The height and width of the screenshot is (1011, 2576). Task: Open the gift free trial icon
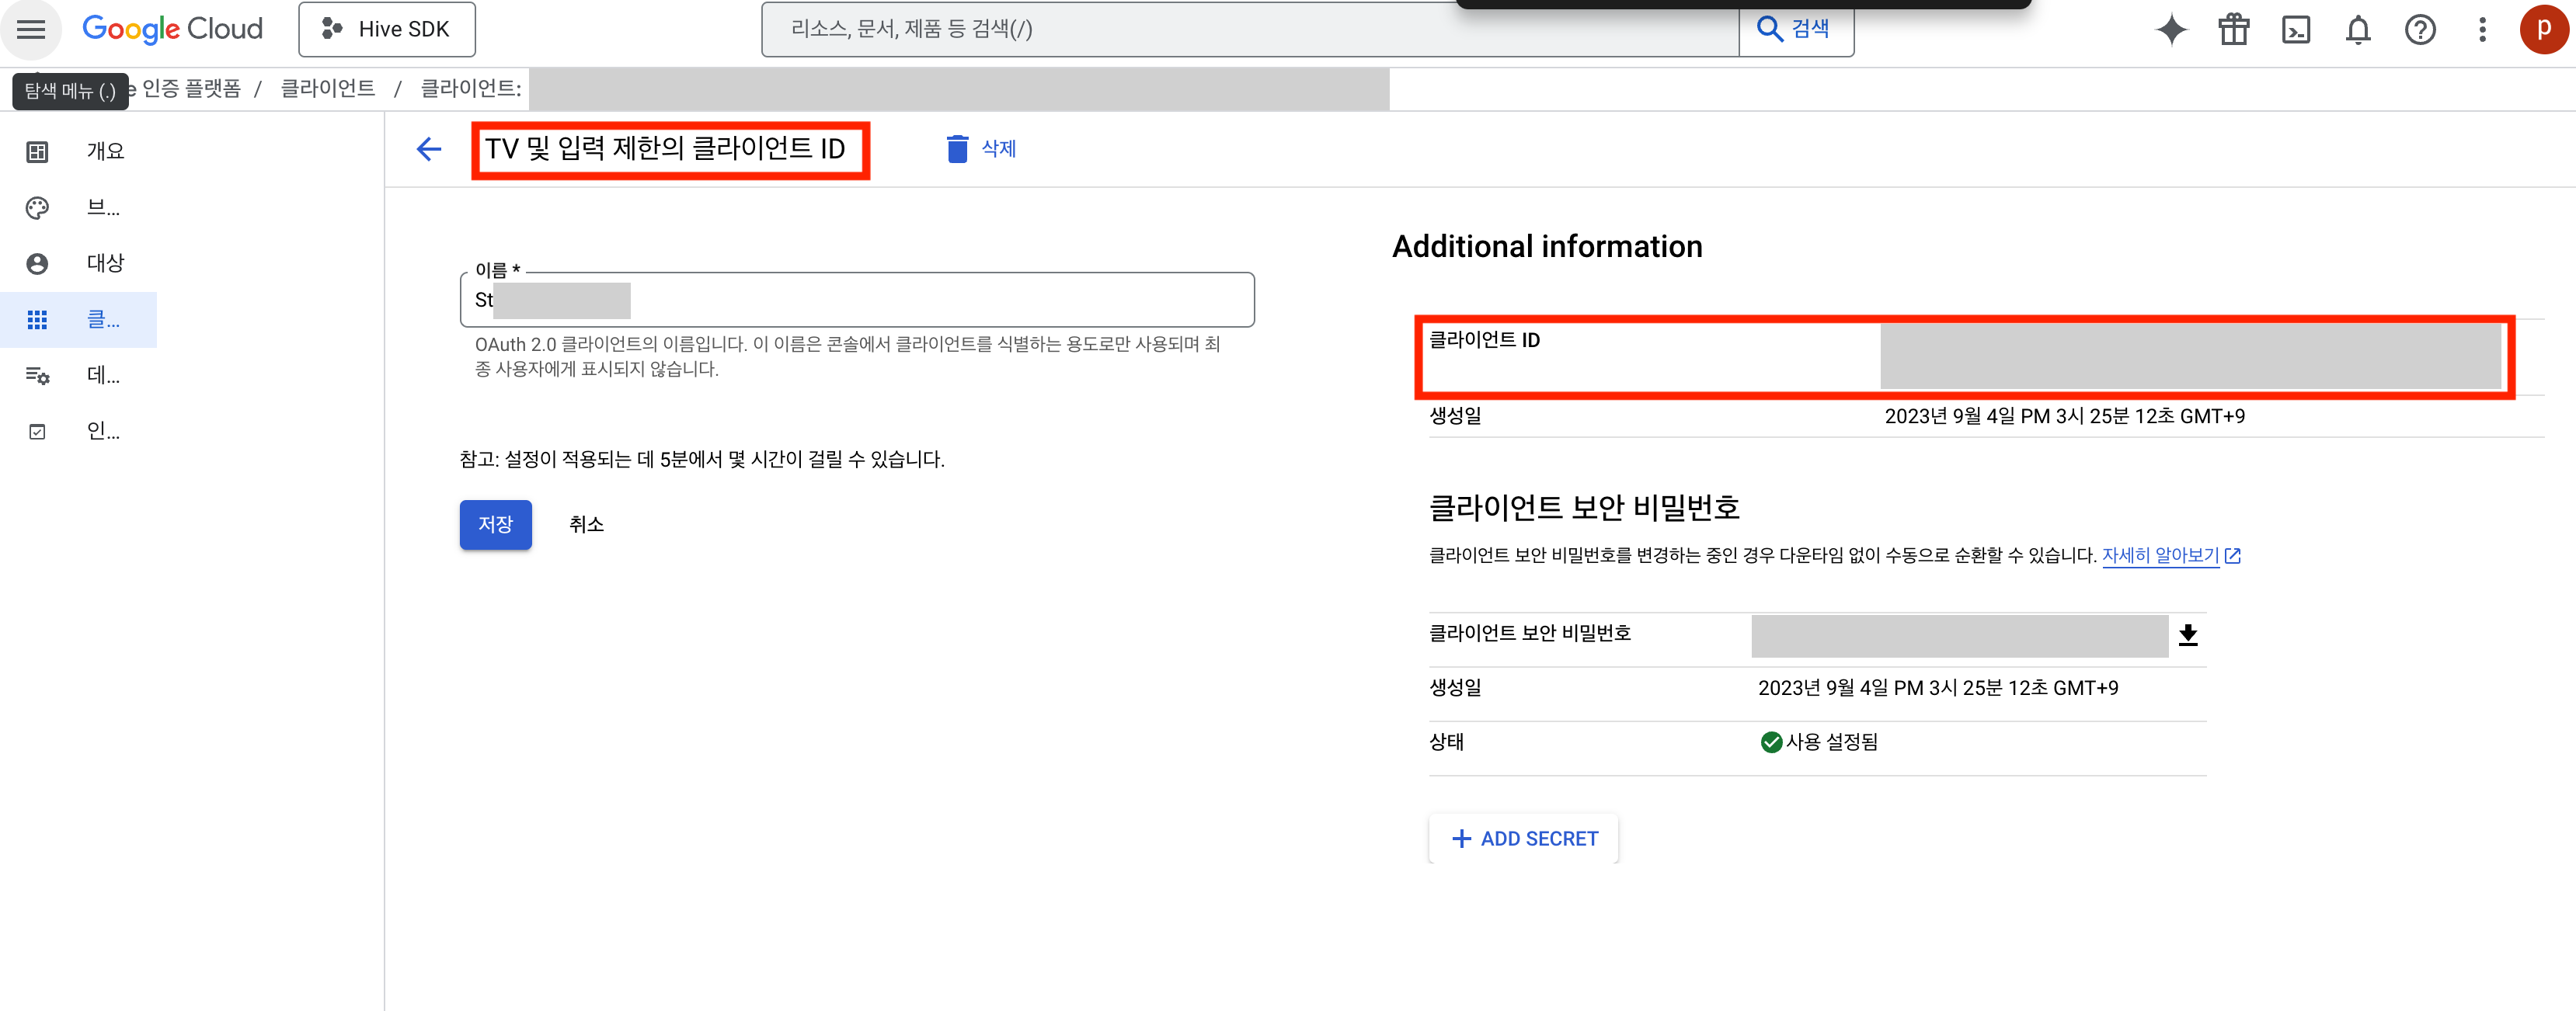[x=2233, y=30]
